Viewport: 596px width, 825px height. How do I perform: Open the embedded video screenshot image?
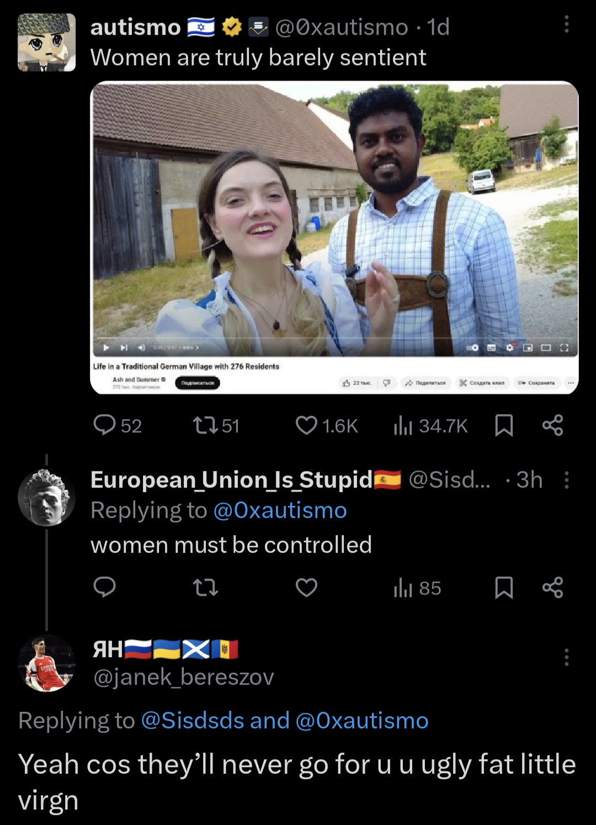click(334, 237)
